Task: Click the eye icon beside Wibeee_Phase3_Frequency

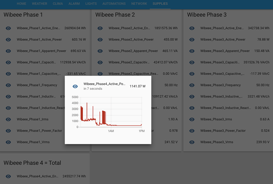Action: 192,85
